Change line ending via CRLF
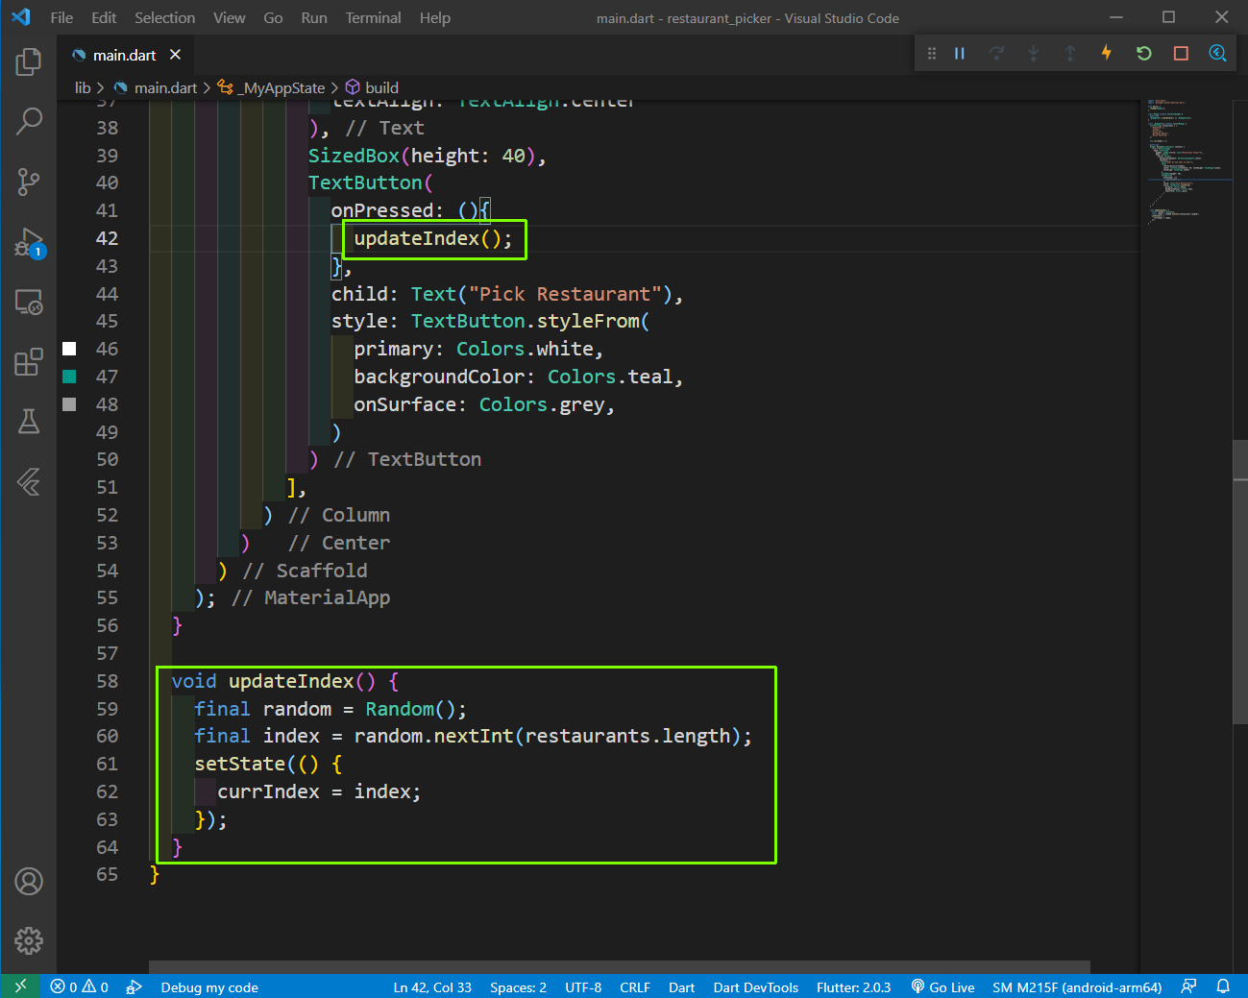 click(635, 986)
